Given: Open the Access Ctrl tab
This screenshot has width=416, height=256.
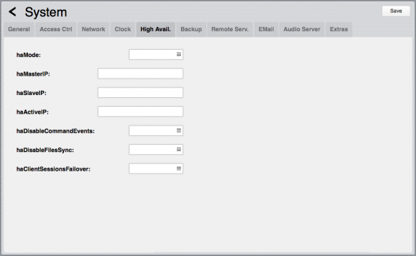Looking at the screenshot, I should point(55,29).
